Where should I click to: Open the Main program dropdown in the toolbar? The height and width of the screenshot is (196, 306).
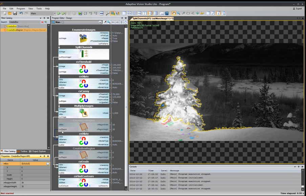pos(54,14)
